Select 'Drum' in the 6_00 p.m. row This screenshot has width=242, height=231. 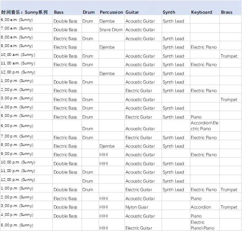tap(88, 129)
